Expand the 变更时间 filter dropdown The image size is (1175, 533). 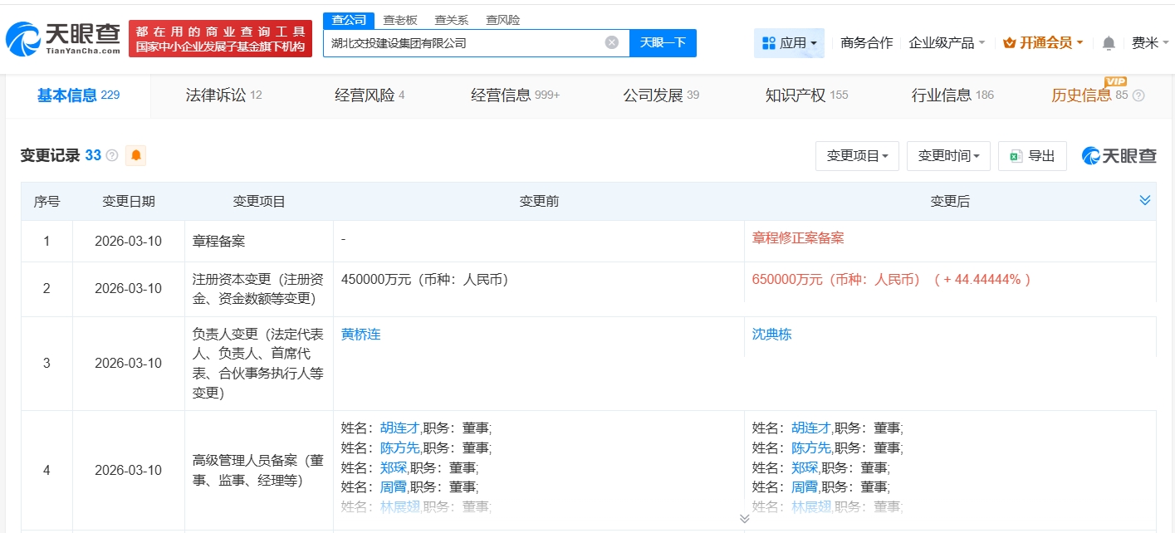click(948, 155)
